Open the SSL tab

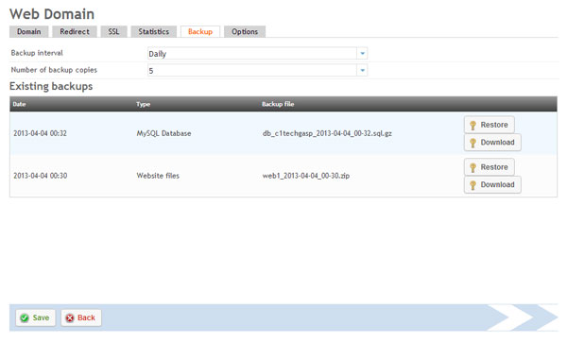[113, 32]
